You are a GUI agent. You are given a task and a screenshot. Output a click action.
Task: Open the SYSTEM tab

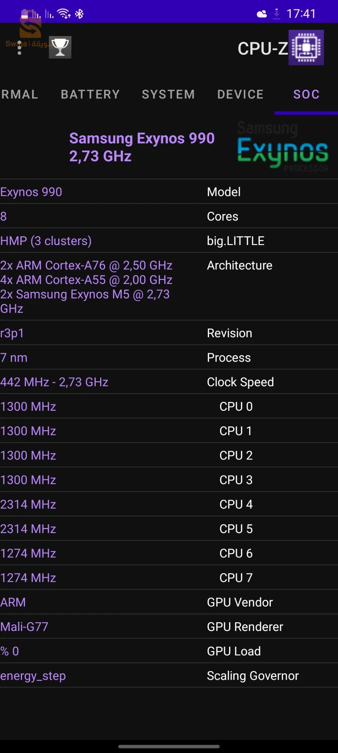click(168, 94)
